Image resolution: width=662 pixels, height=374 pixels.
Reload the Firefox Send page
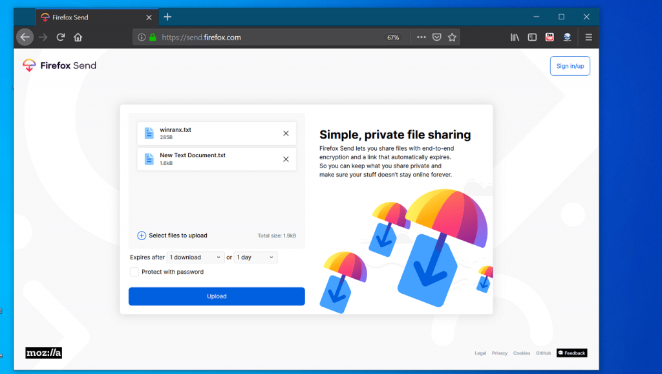[x=60, y=37]
